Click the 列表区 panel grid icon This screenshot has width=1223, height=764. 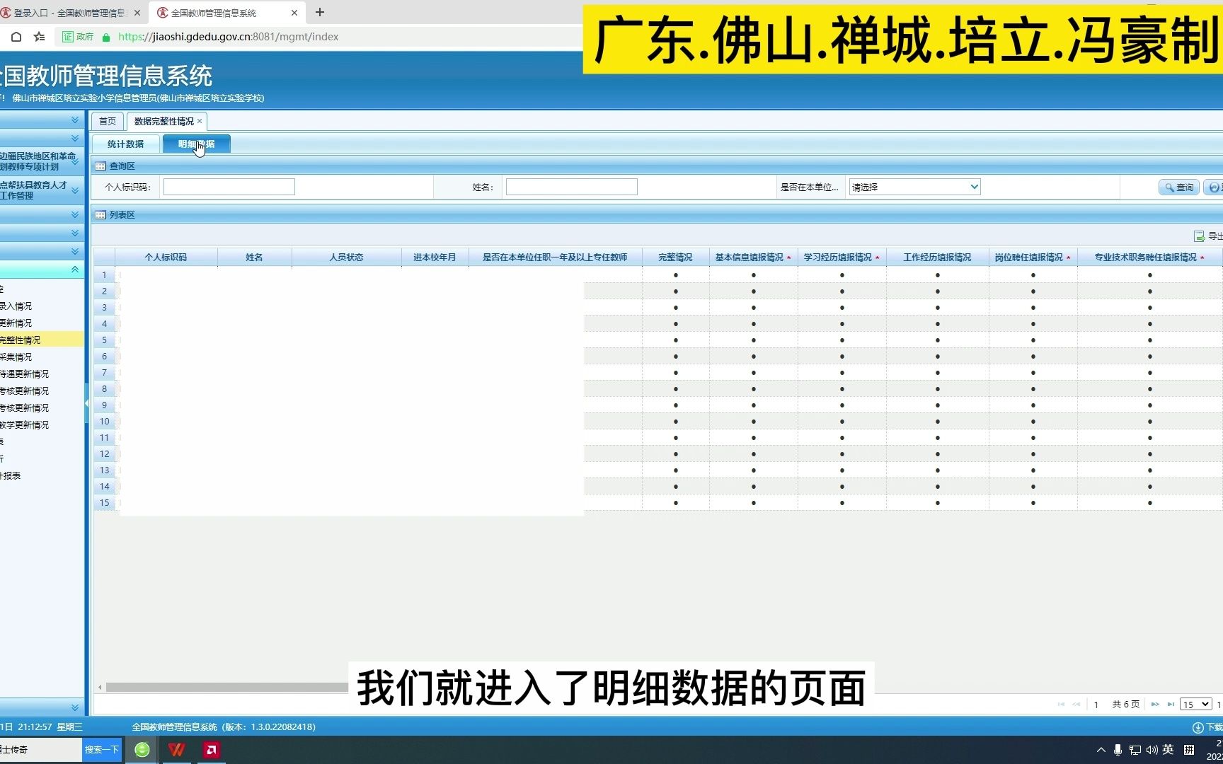point(101,215)
